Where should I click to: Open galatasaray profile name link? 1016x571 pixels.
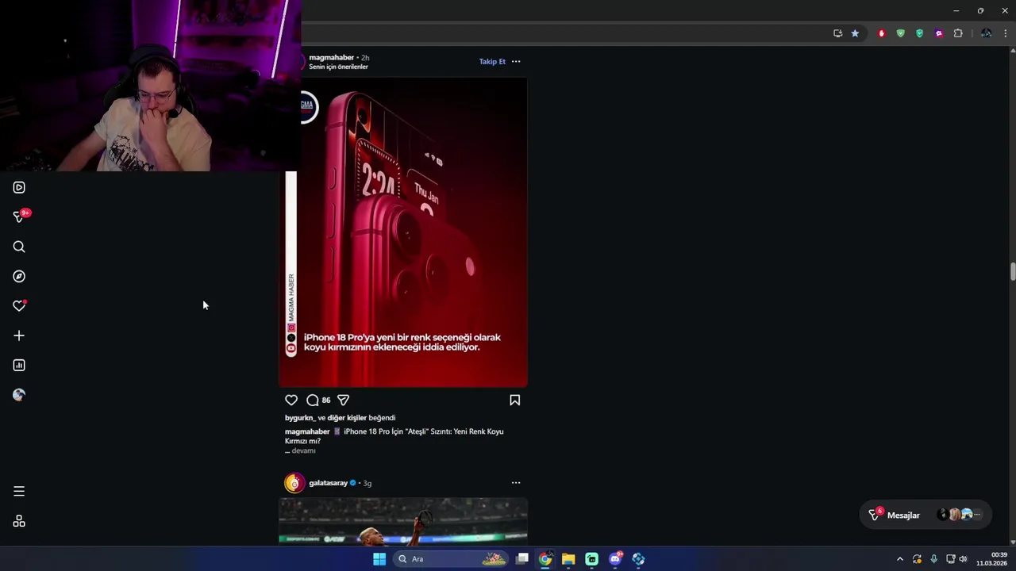click(328, 483)
